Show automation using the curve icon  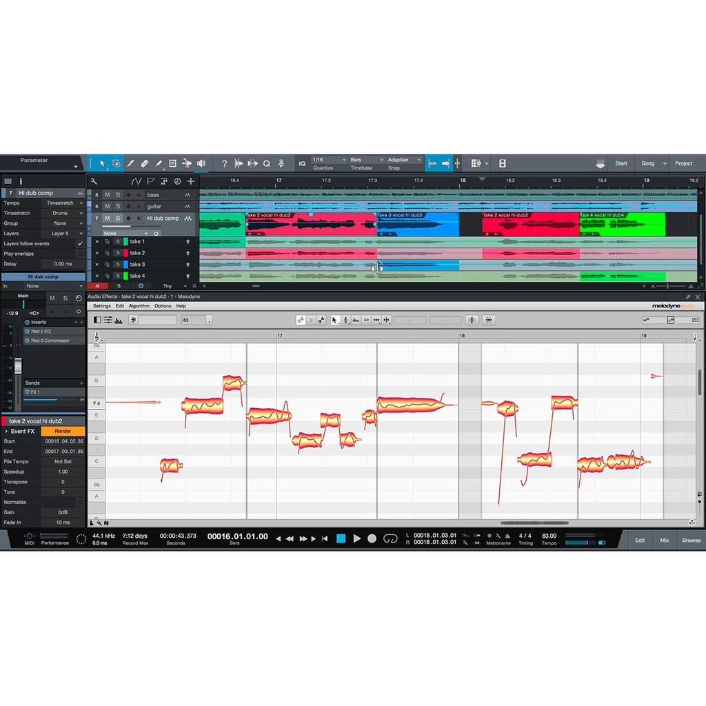[x=136, y=181]
